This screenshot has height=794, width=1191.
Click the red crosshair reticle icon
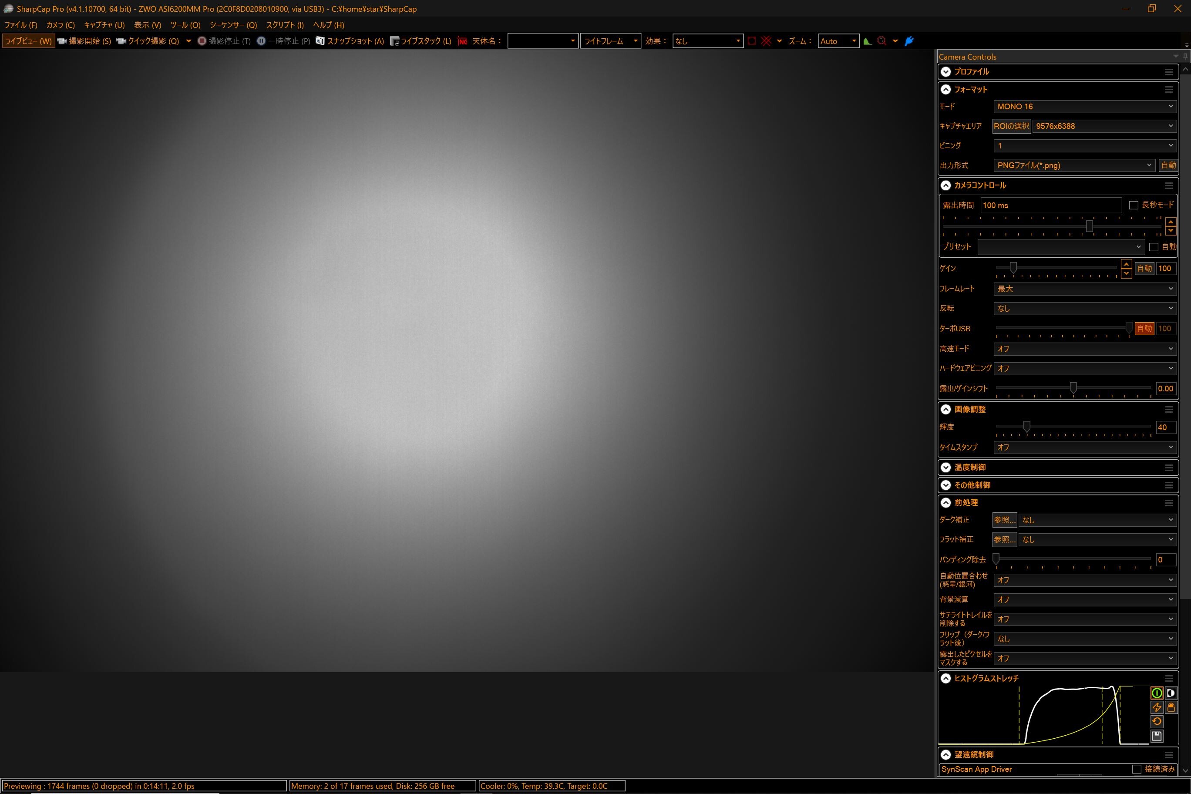click(x=766, y=41)
